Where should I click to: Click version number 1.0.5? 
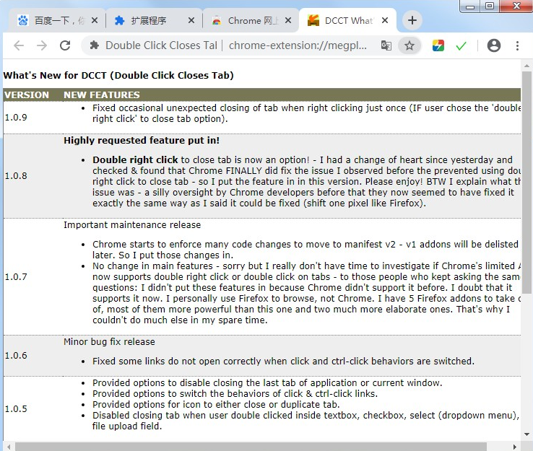(x=16, y=408)
